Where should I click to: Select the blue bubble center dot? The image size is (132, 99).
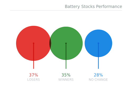(x=98, y=43)
